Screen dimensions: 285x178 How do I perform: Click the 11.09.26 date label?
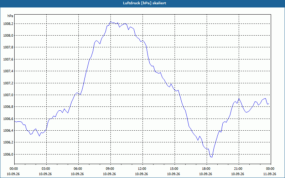(x=270, y=174)
